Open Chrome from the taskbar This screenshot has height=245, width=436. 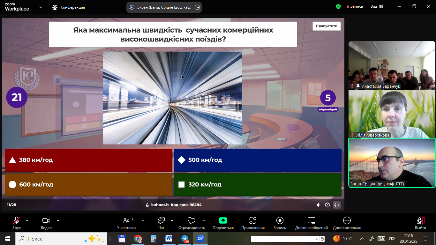click(138, 239)
